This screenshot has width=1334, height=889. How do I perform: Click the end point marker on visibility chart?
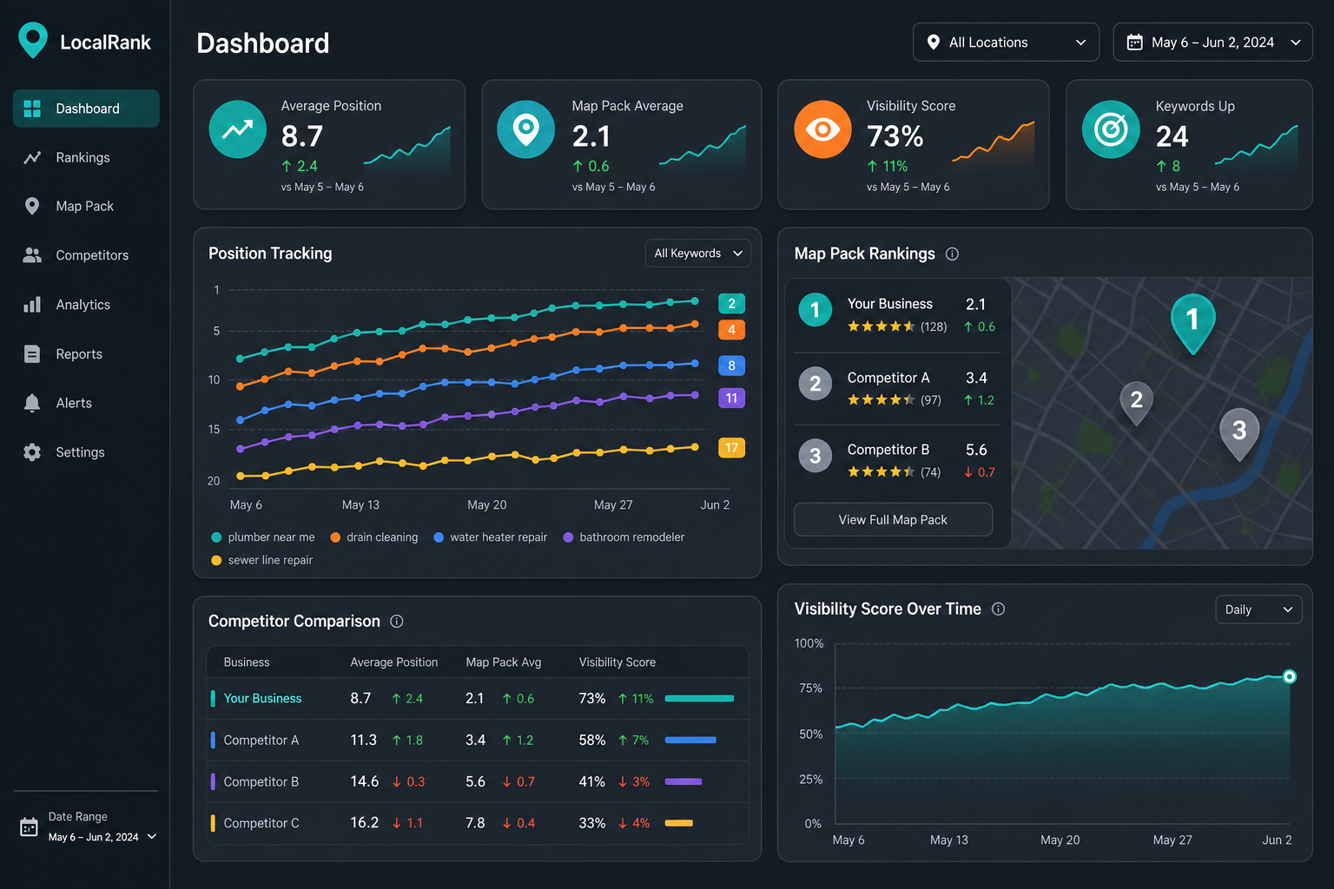[x=1290, y=676]
